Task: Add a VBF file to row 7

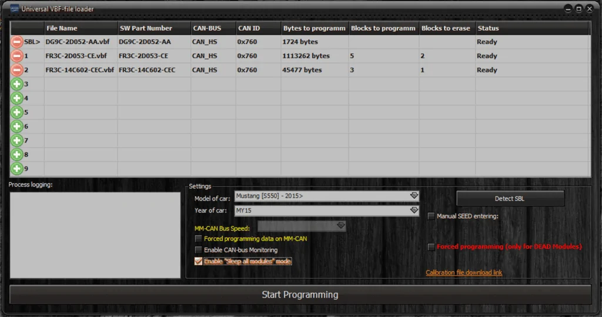Action: pos(16,141)
